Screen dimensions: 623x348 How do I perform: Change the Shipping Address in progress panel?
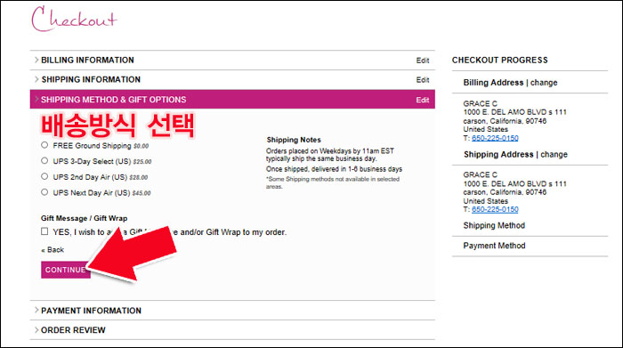click(x=554, y=155)
